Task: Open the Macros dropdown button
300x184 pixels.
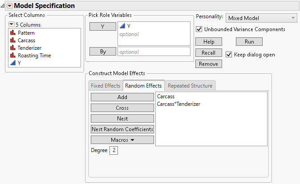Action: pyautogui.click(x=122, y=140)
